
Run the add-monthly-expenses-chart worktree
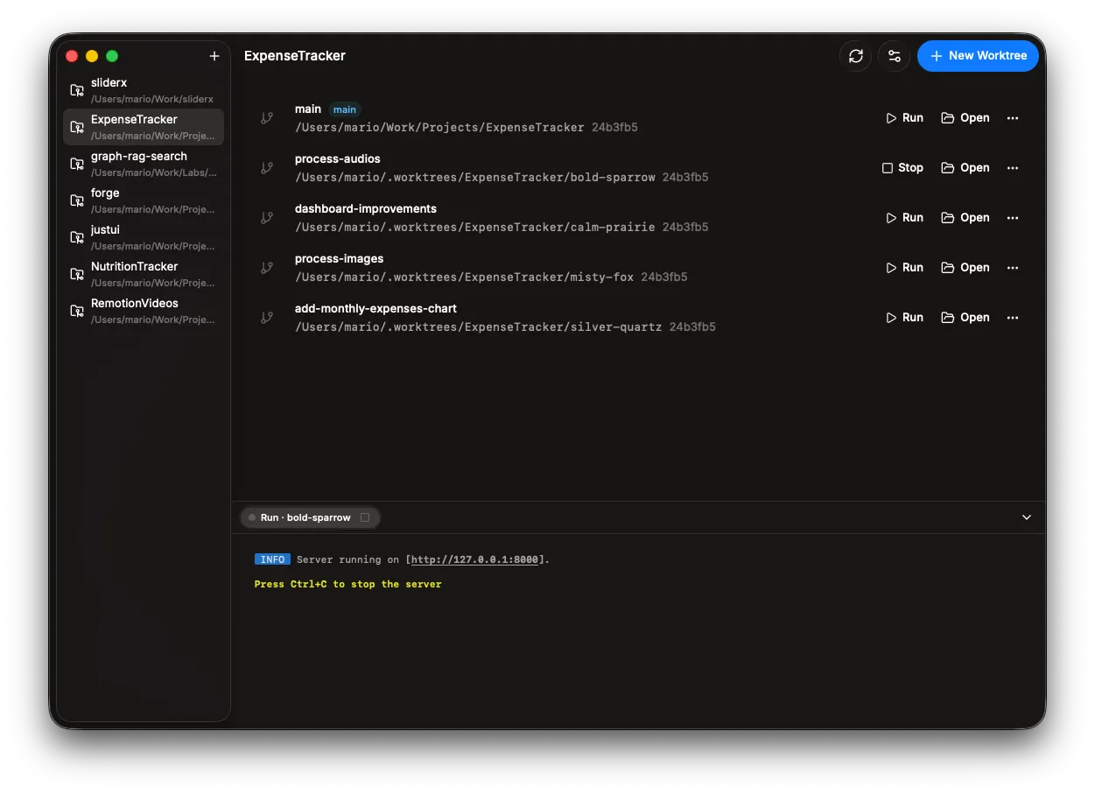[x=904, y=318]
